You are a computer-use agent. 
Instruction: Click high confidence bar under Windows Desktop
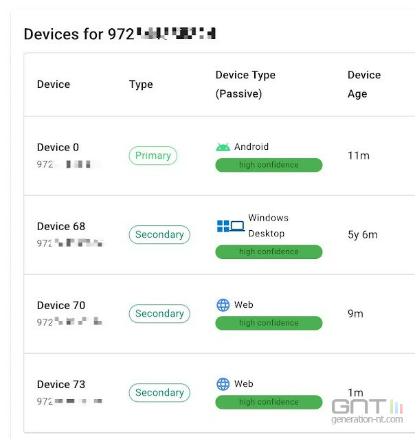pos(269,252)
